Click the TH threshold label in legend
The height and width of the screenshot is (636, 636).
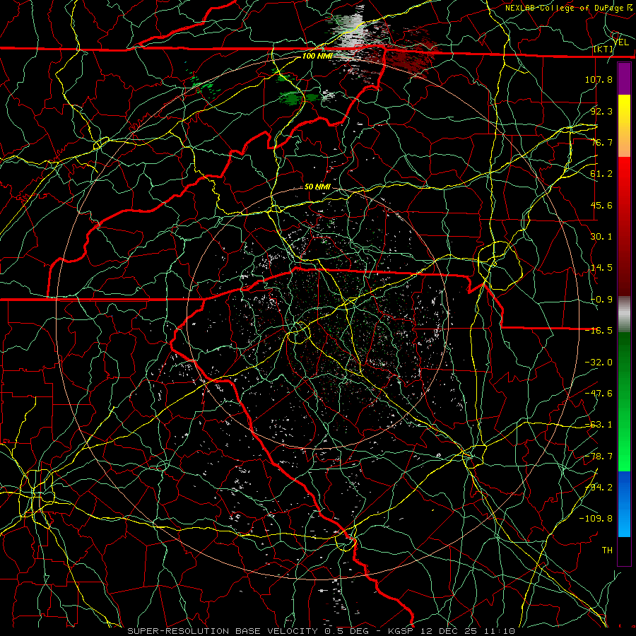click(607, 550)
